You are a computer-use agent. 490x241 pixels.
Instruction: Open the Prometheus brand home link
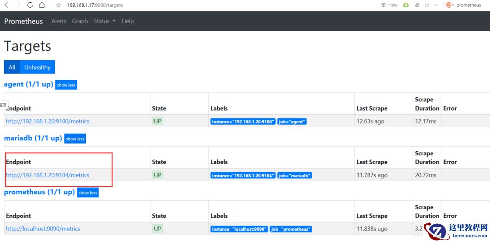point(24,21)
